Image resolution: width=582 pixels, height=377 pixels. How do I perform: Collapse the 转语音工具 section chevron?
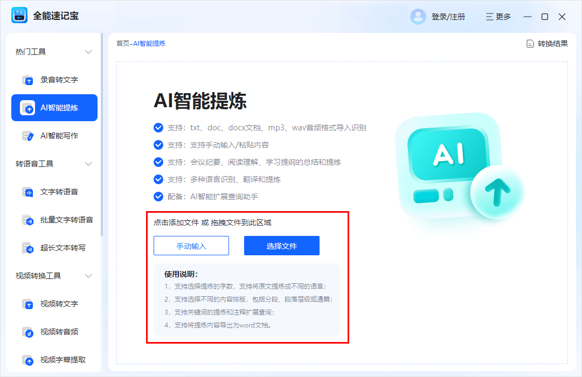(89, 164)
